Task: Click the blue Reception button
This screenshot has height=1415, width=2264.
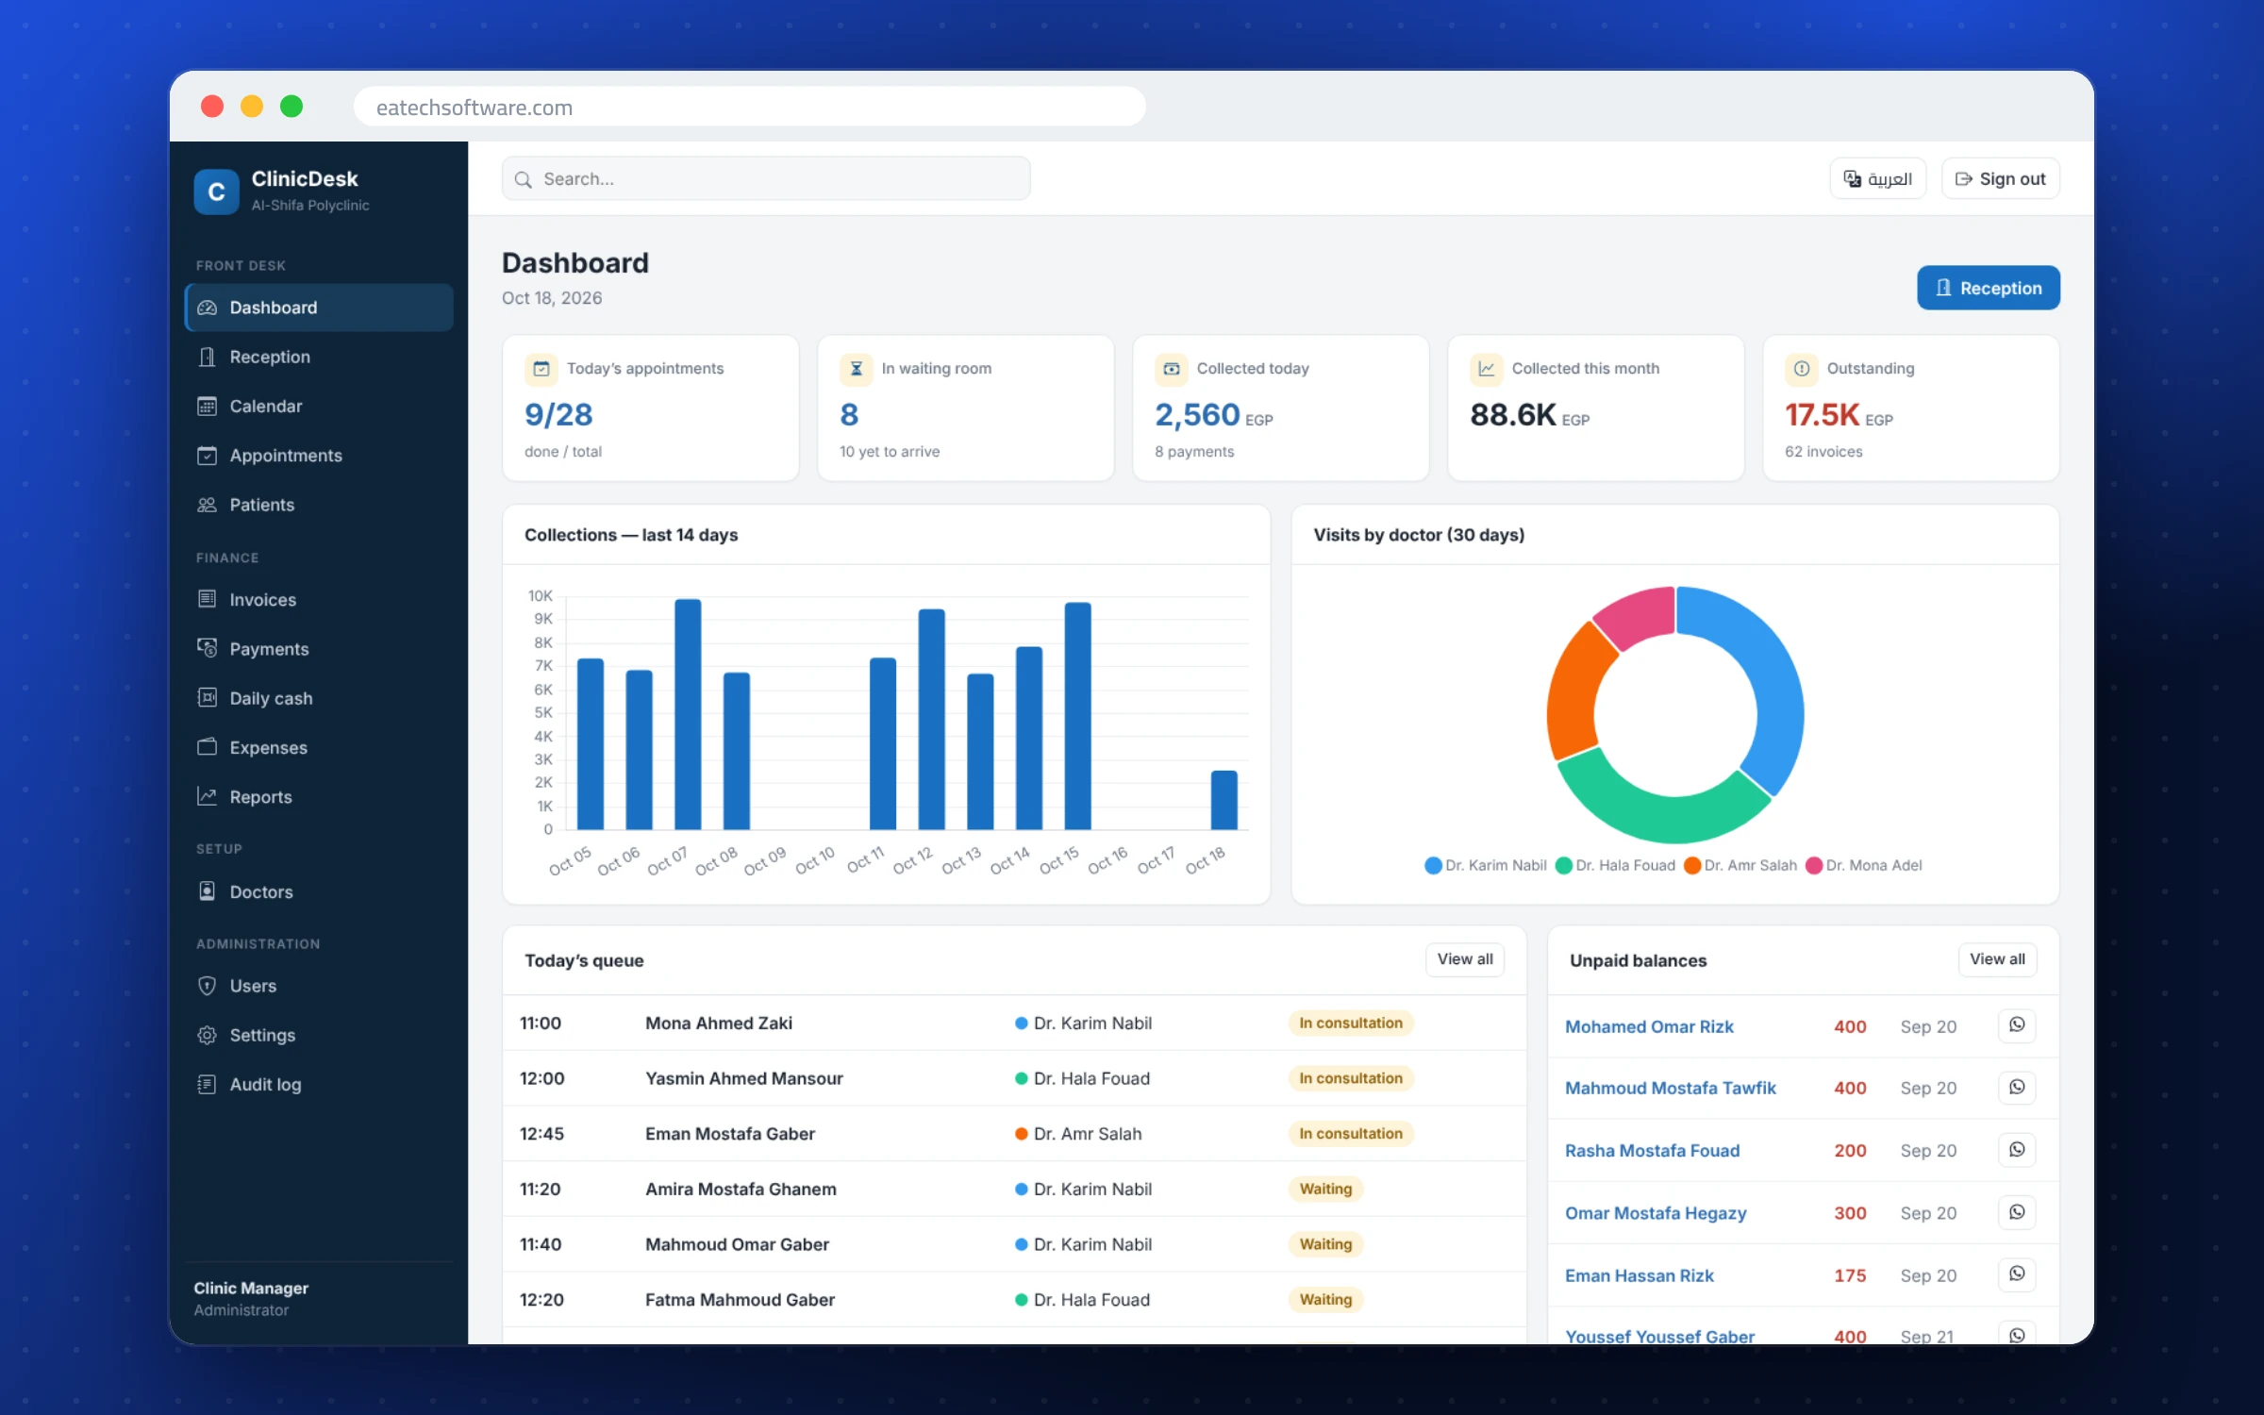Action: (1988, 288)
